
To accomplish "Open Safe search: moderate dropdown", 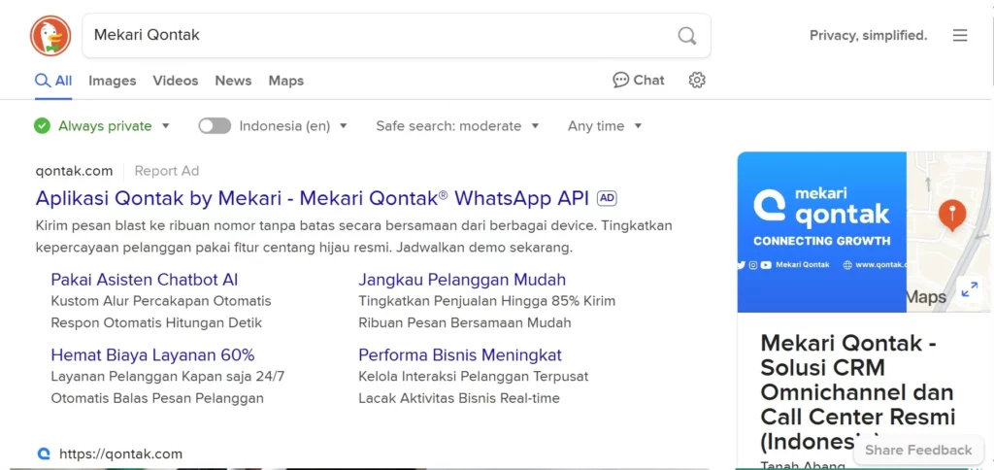I will (457, 125).
